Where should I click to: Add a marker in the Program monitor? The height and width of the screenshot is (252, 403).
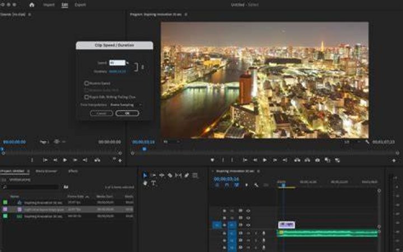tap(212, 160)
